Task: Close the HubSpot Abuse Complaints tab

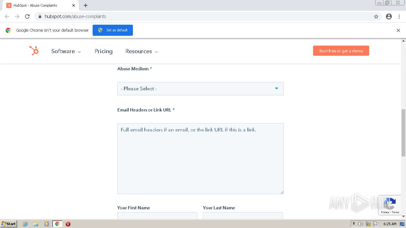Action: click(74, 5)
